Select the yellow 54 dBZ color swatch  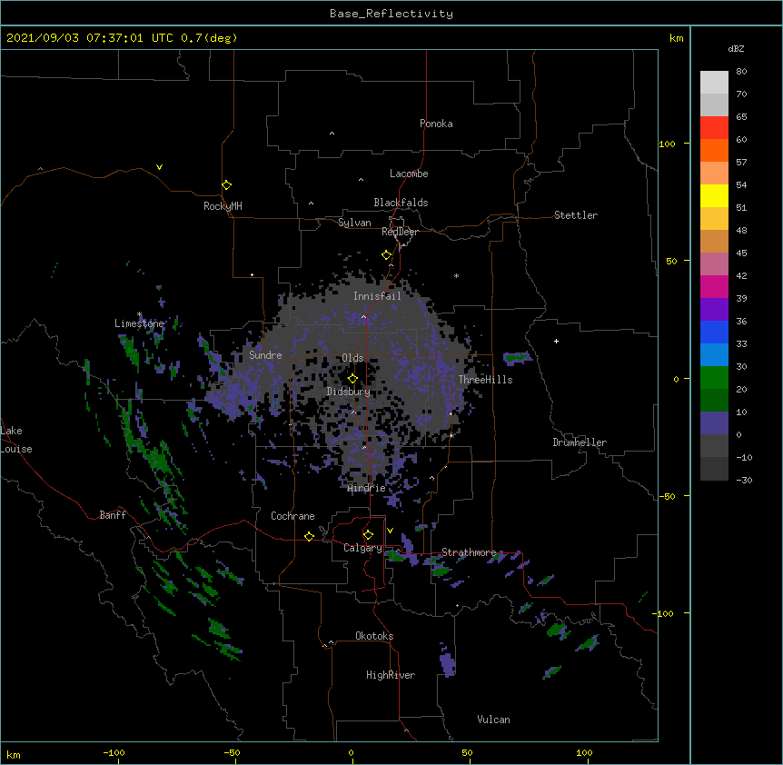714,195
